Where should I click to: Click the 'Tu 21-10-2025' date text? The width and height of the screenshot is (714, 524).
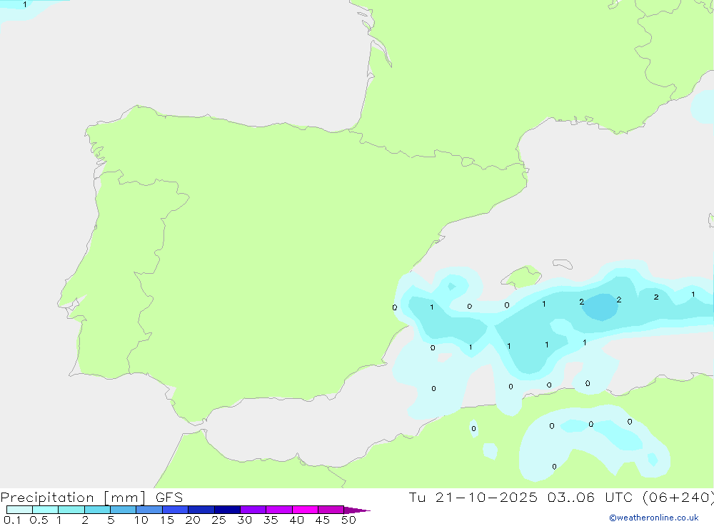pyautogui.click(x=473, y=498)
